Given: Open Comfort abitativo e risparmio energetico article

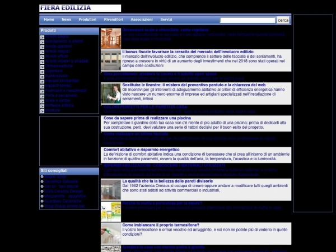Looking at the screenshot, I should tap(142, 150).
